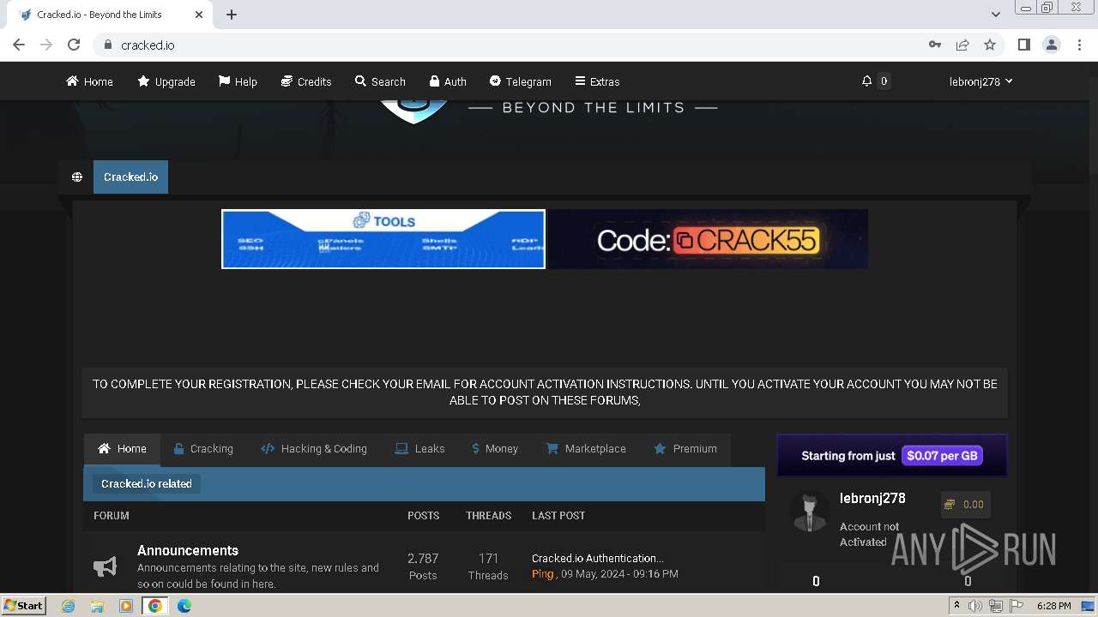The image size is (1098, 617).
Task: Open the Announcements forum
Action: point(188,550)
